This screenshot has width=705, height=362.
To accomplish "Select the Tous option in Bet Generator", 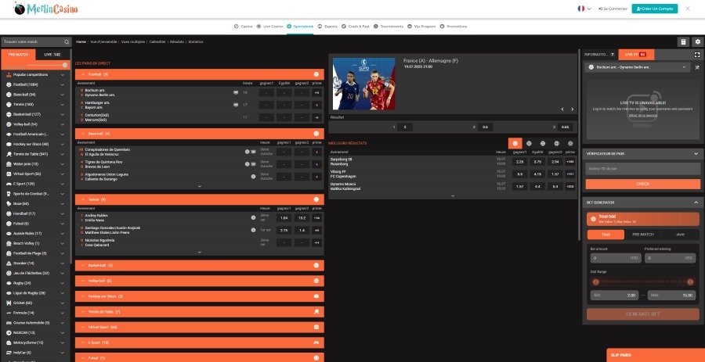I will pos(606,235).
